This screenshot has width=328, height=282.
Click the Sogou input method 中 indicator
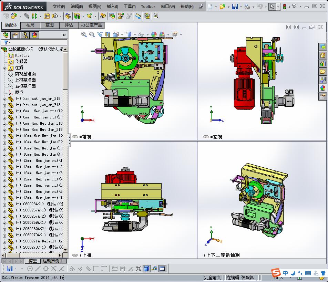point(285,273)
